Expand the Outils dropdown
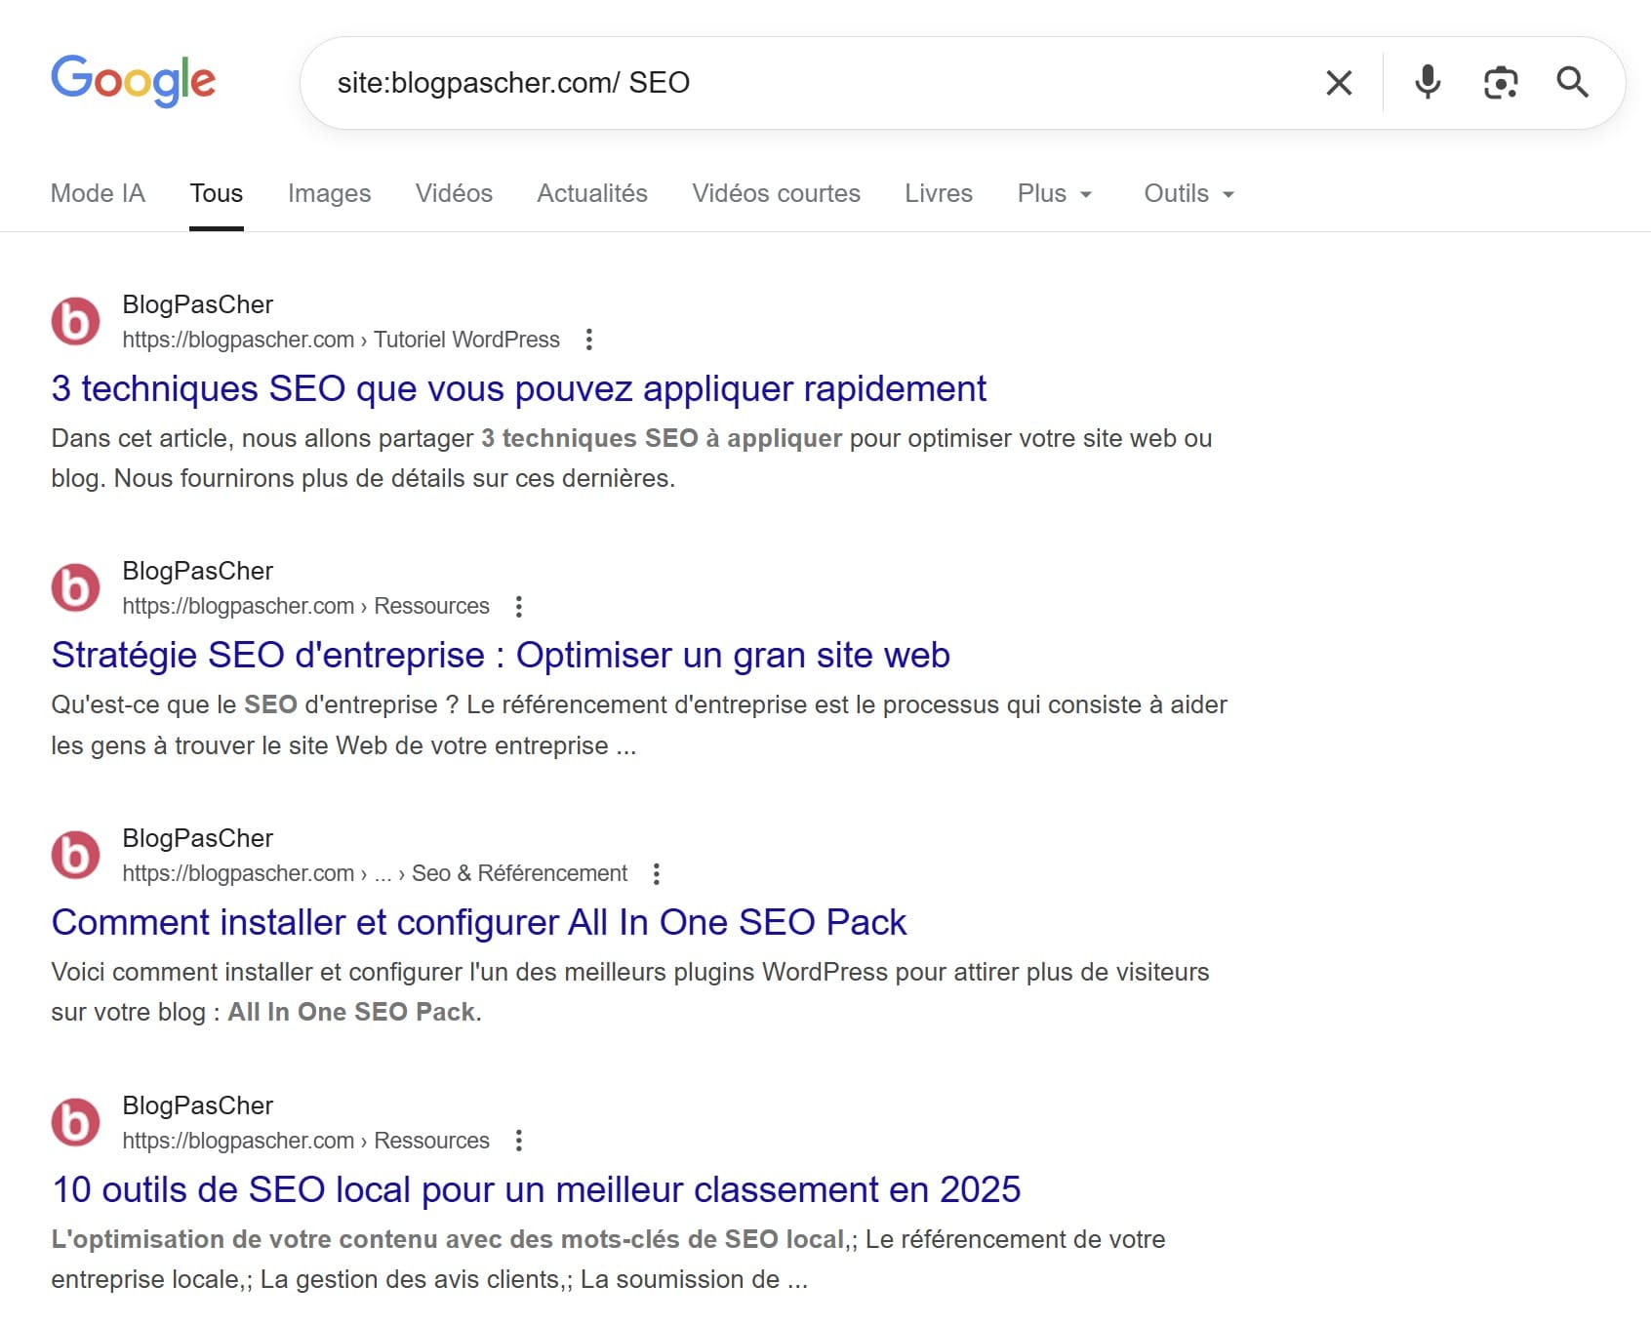 (1188, 193)
